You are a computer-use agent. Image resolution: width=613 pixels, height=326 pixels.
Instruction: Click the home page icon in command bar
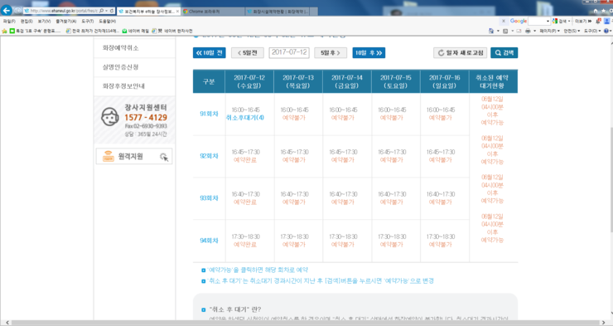pos(491,31)
